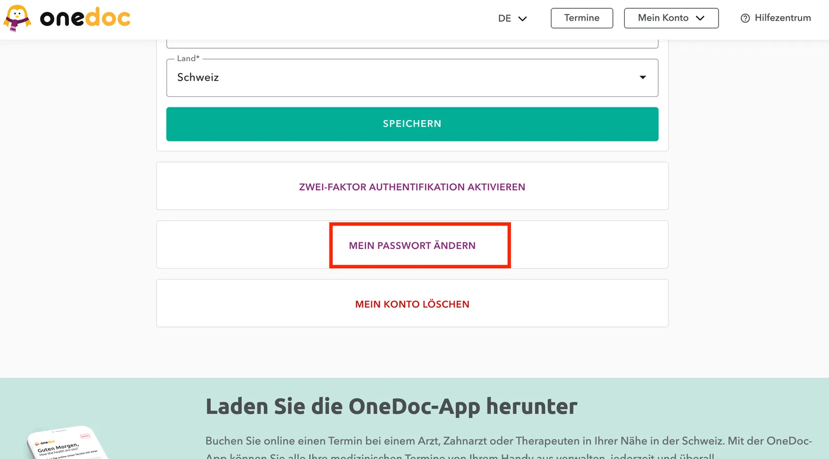Click Mein Konto löschen
Screen dimensions: 829x459
click(x=412, y=304)
